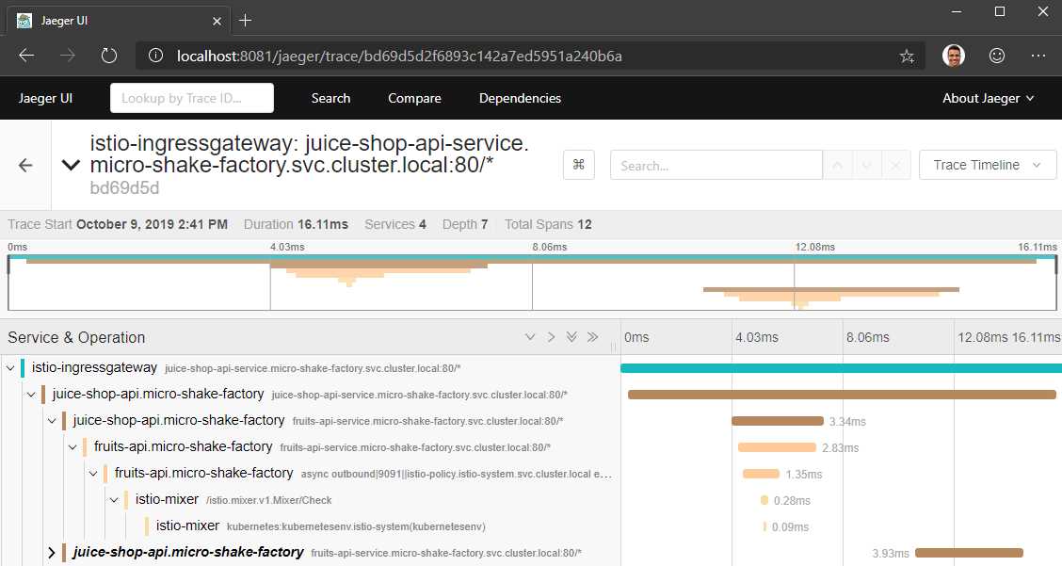Collapse fruits-api span lasting 2.83ms
Screen dimensions: 1062x566
point(72,447)
